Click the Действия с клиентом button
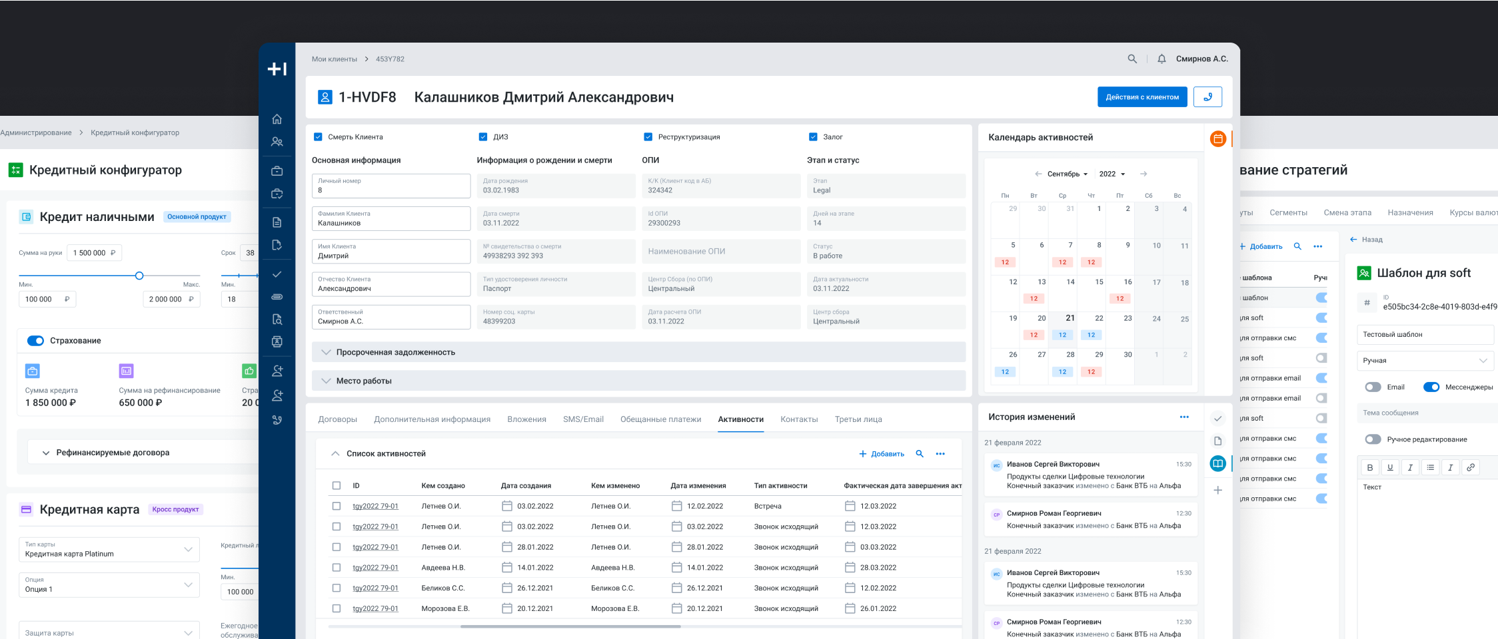The image size is (1498, 639). coord(1142,97)
